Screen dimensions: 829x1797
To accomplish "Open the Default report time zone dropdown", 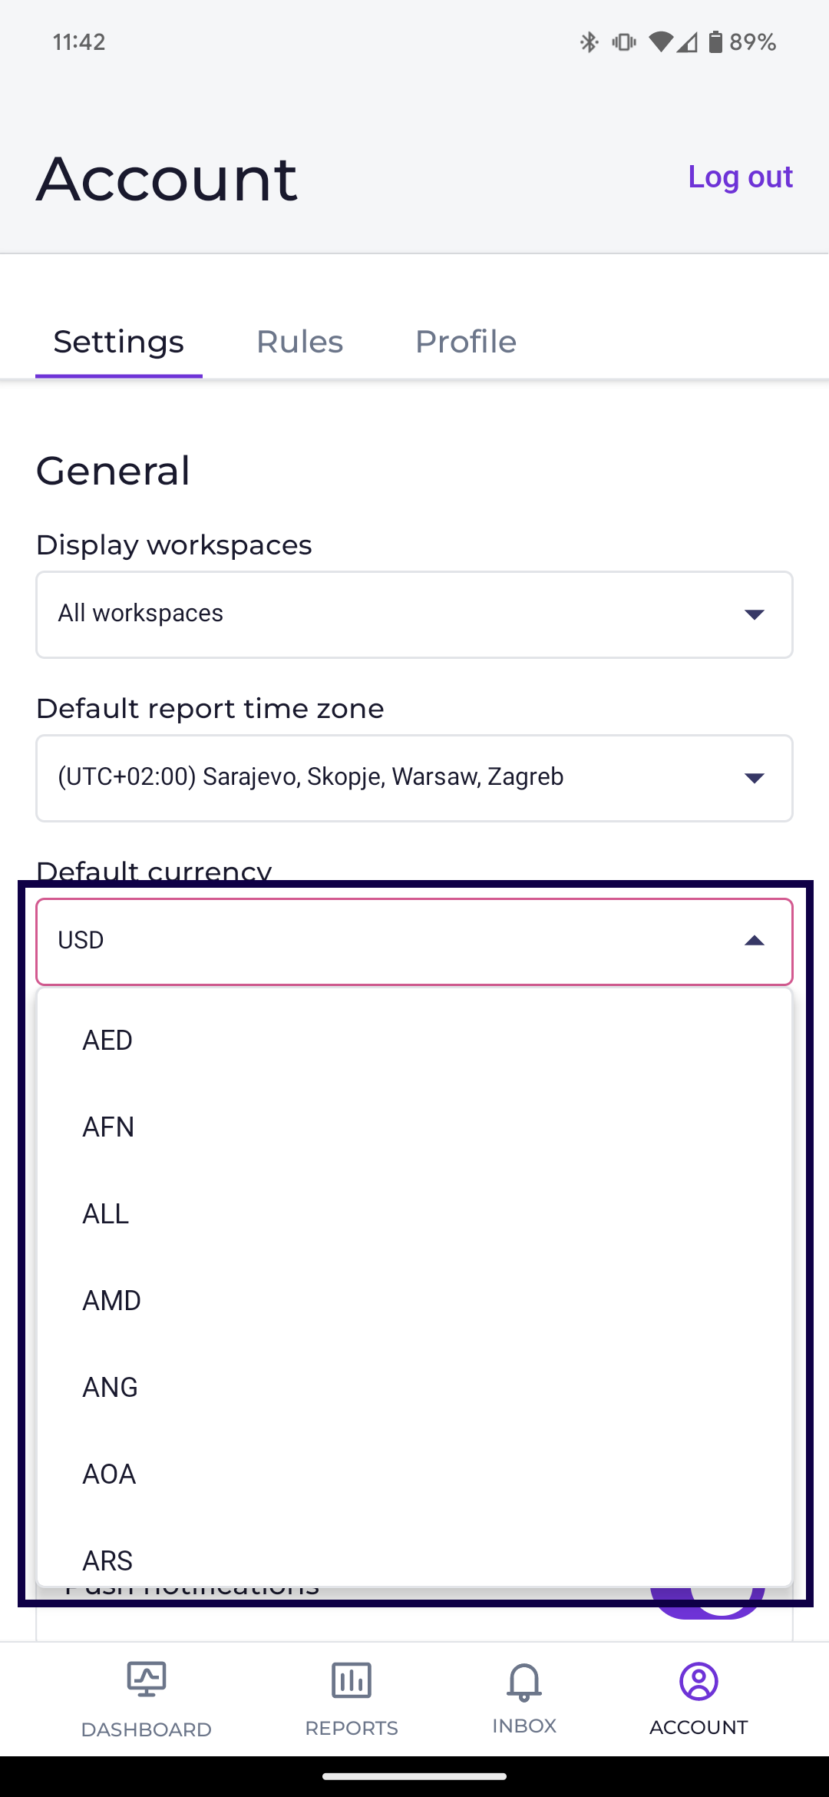I will tap(414, 778).
